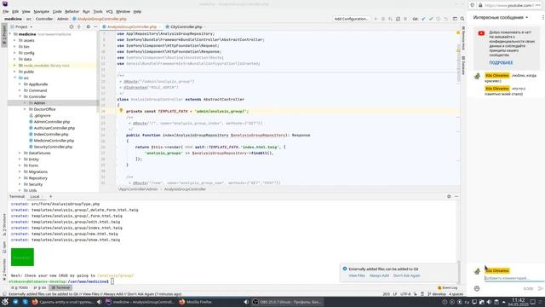This screenshot has width=545, height=307.
Task: Hide the Terminal panel minus icon
Action: (x=456, y=196)
